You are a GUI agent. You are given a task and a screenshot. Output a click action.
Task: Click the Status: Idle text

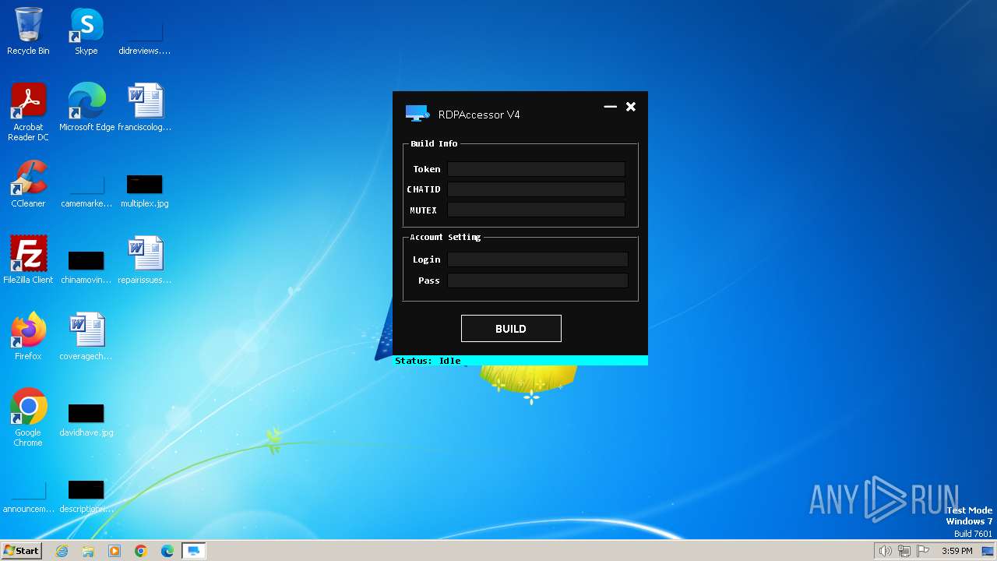point(428,361)
